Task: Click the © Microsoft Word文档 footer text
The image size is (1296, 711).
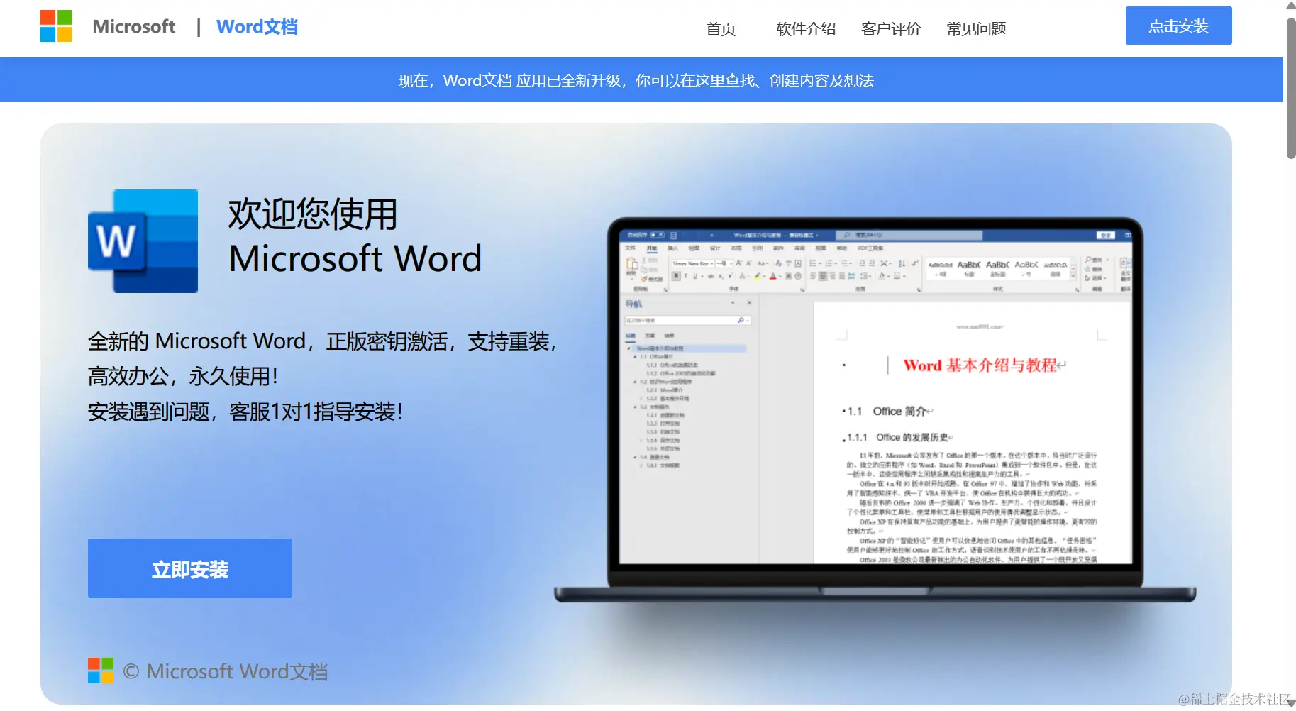Action: [226, 671]
